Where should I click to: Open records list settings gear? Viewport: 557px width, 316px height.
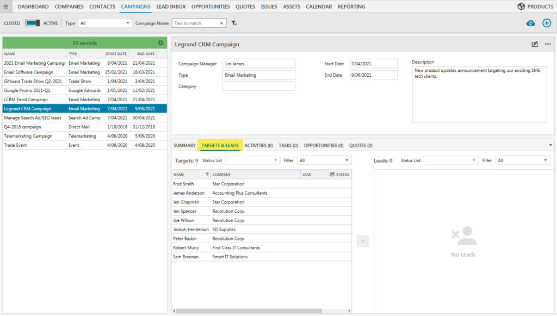(160, 43)
